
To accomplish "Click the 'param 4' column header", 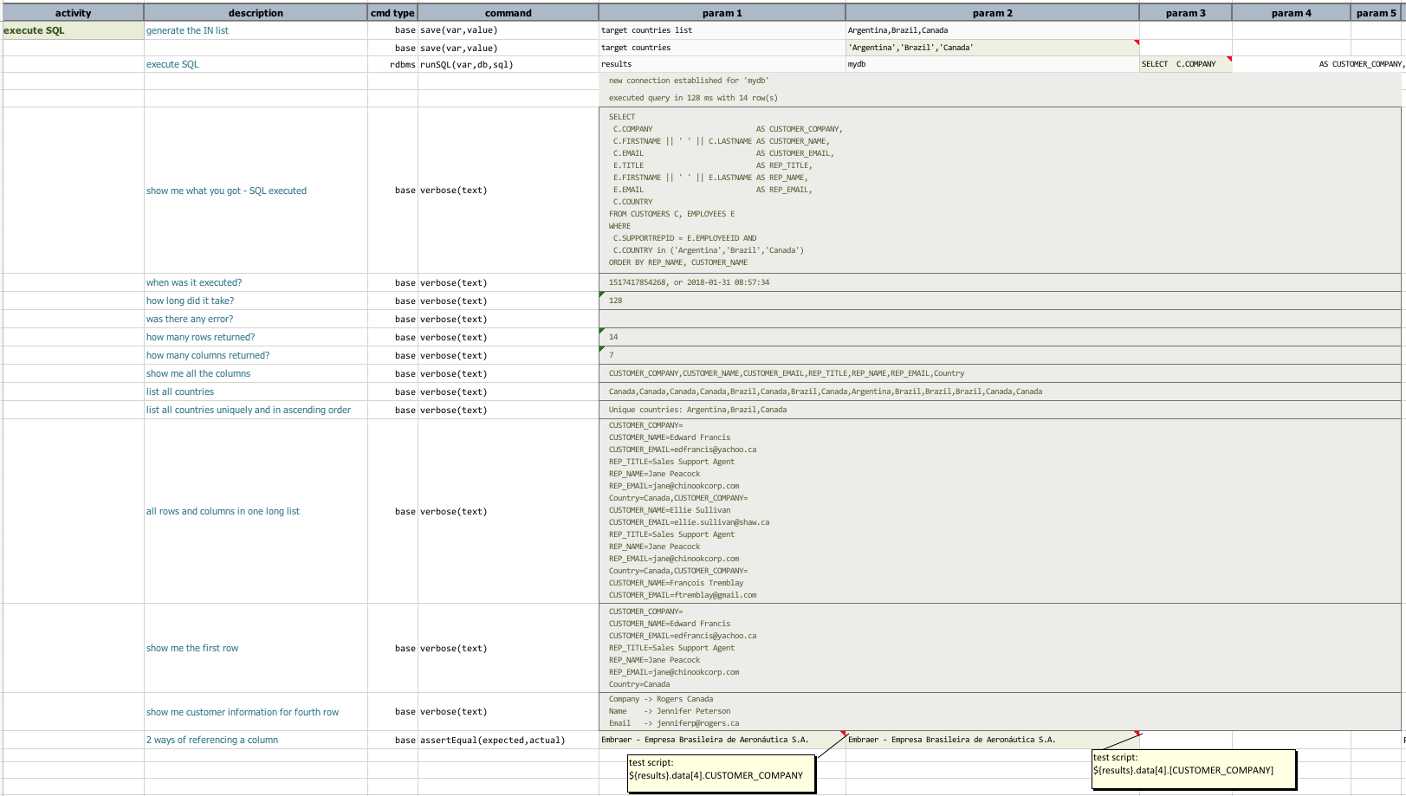I will tap(1291, 13).
